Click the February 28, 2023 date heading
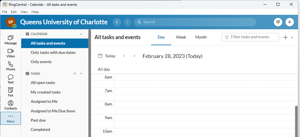300x137 pixels. pos(172,56)
